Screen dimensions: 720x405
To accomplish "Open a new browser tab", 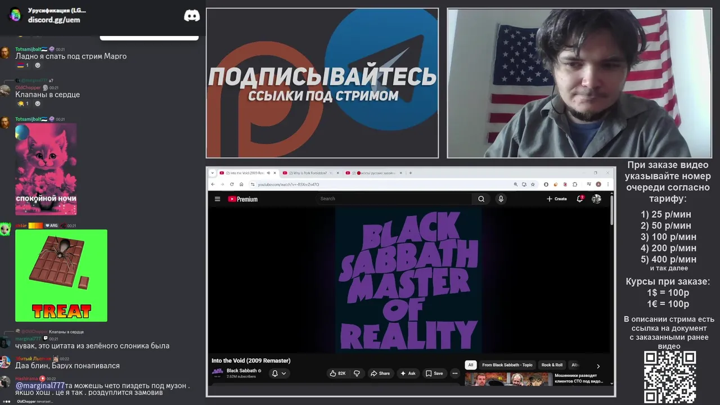I will point(411,173).
